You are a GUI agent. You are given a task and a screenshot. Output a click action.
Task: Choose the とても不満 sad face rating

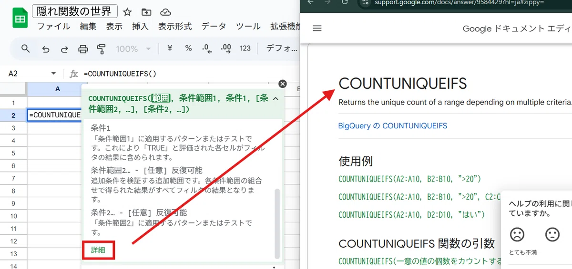tap(517, 234)
